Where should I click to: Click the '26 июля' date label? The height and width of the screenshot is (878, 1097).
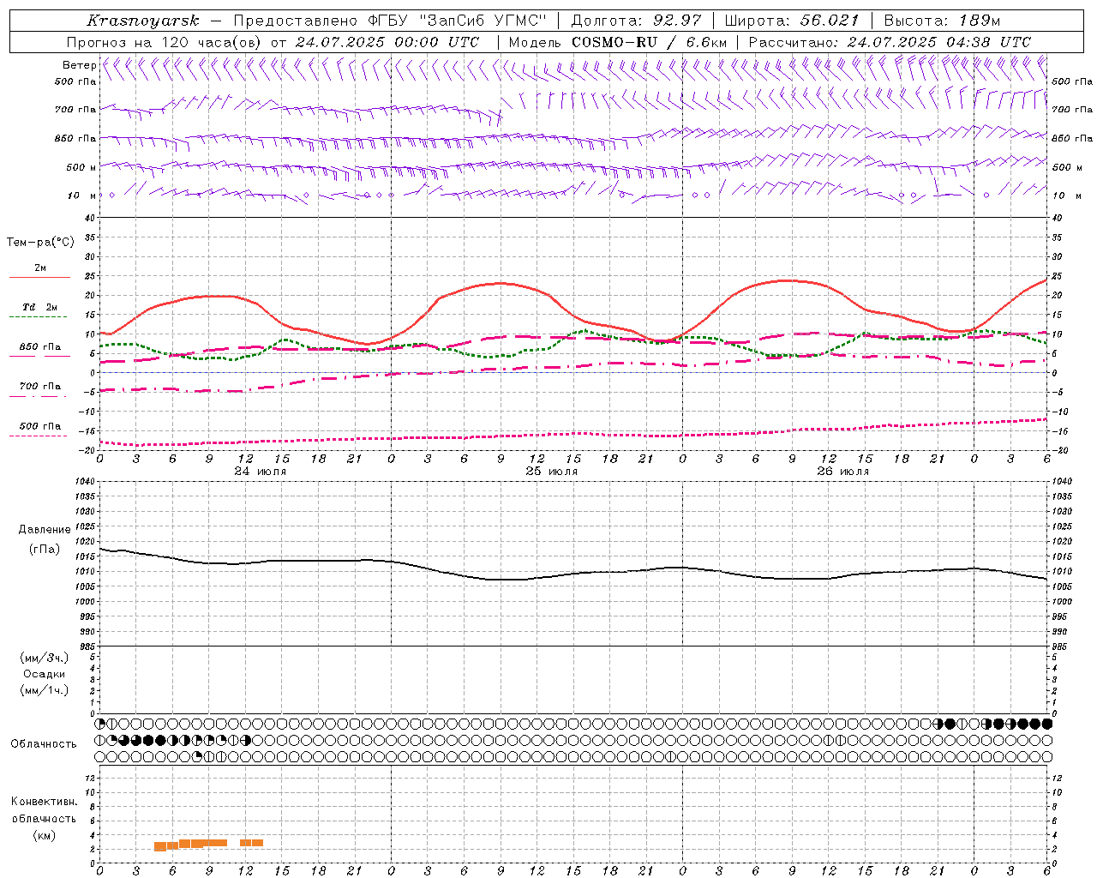843,472
